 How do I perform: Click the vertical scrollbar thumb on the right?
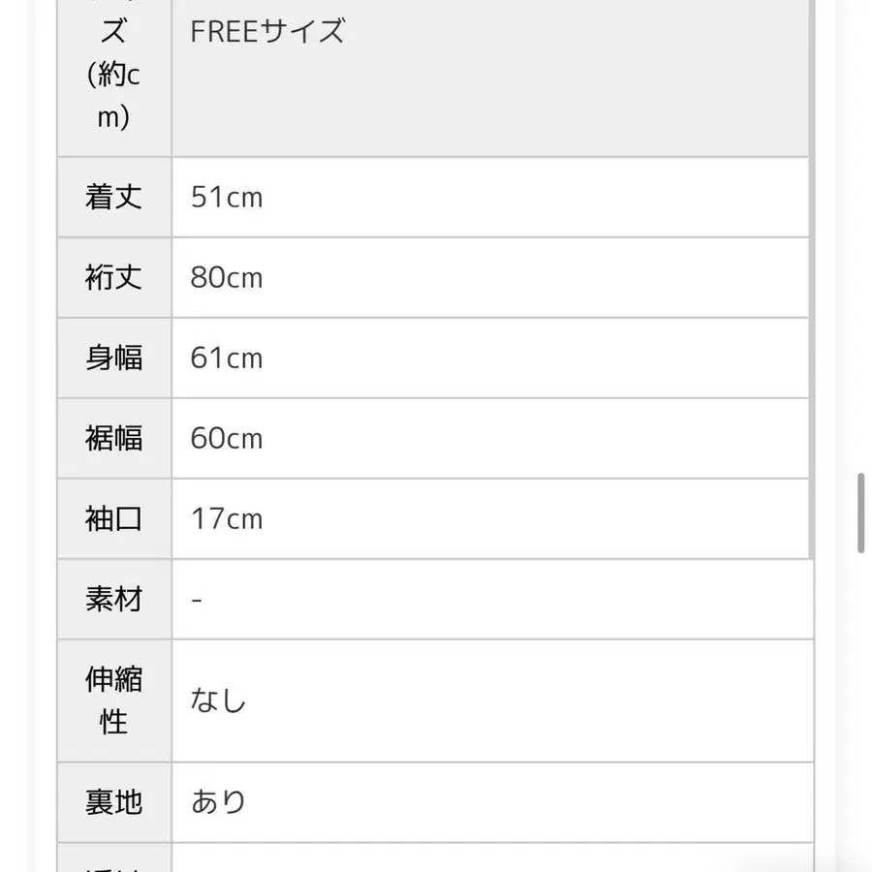coord(860,514)
